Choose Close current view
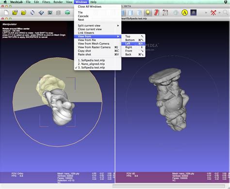The height and width of the screenshot is (189, 230). point(98,29)
